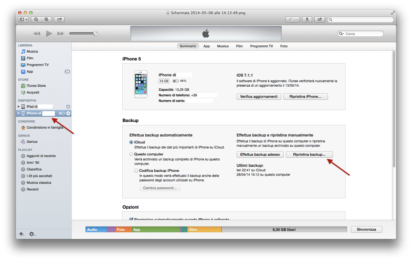
Task: Open the Programmi TV tab
Action: coord(262,46)
